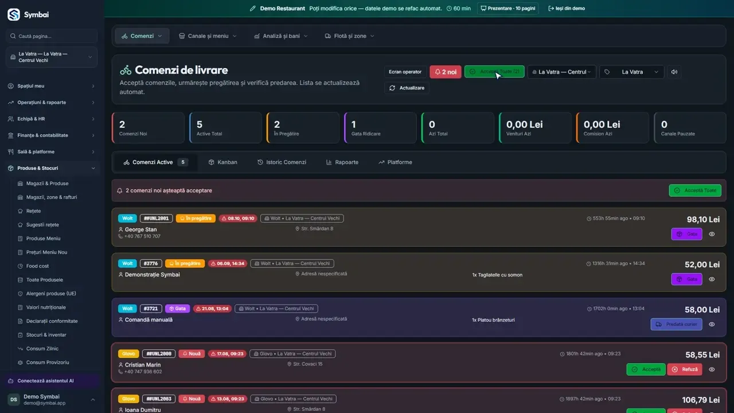Click the pencil icon next to Demo Restaurant
The image size is (734, 413).
coord(253,9)
